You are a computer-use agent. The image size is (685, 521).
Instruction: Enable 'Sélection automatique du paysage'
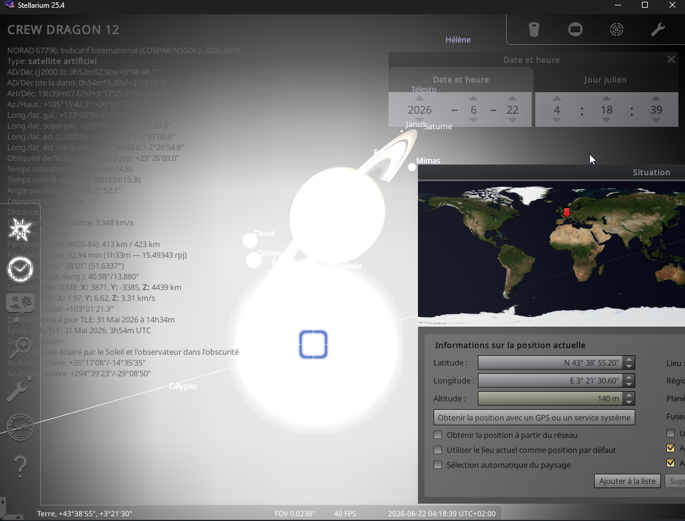(x=438, y=465)
